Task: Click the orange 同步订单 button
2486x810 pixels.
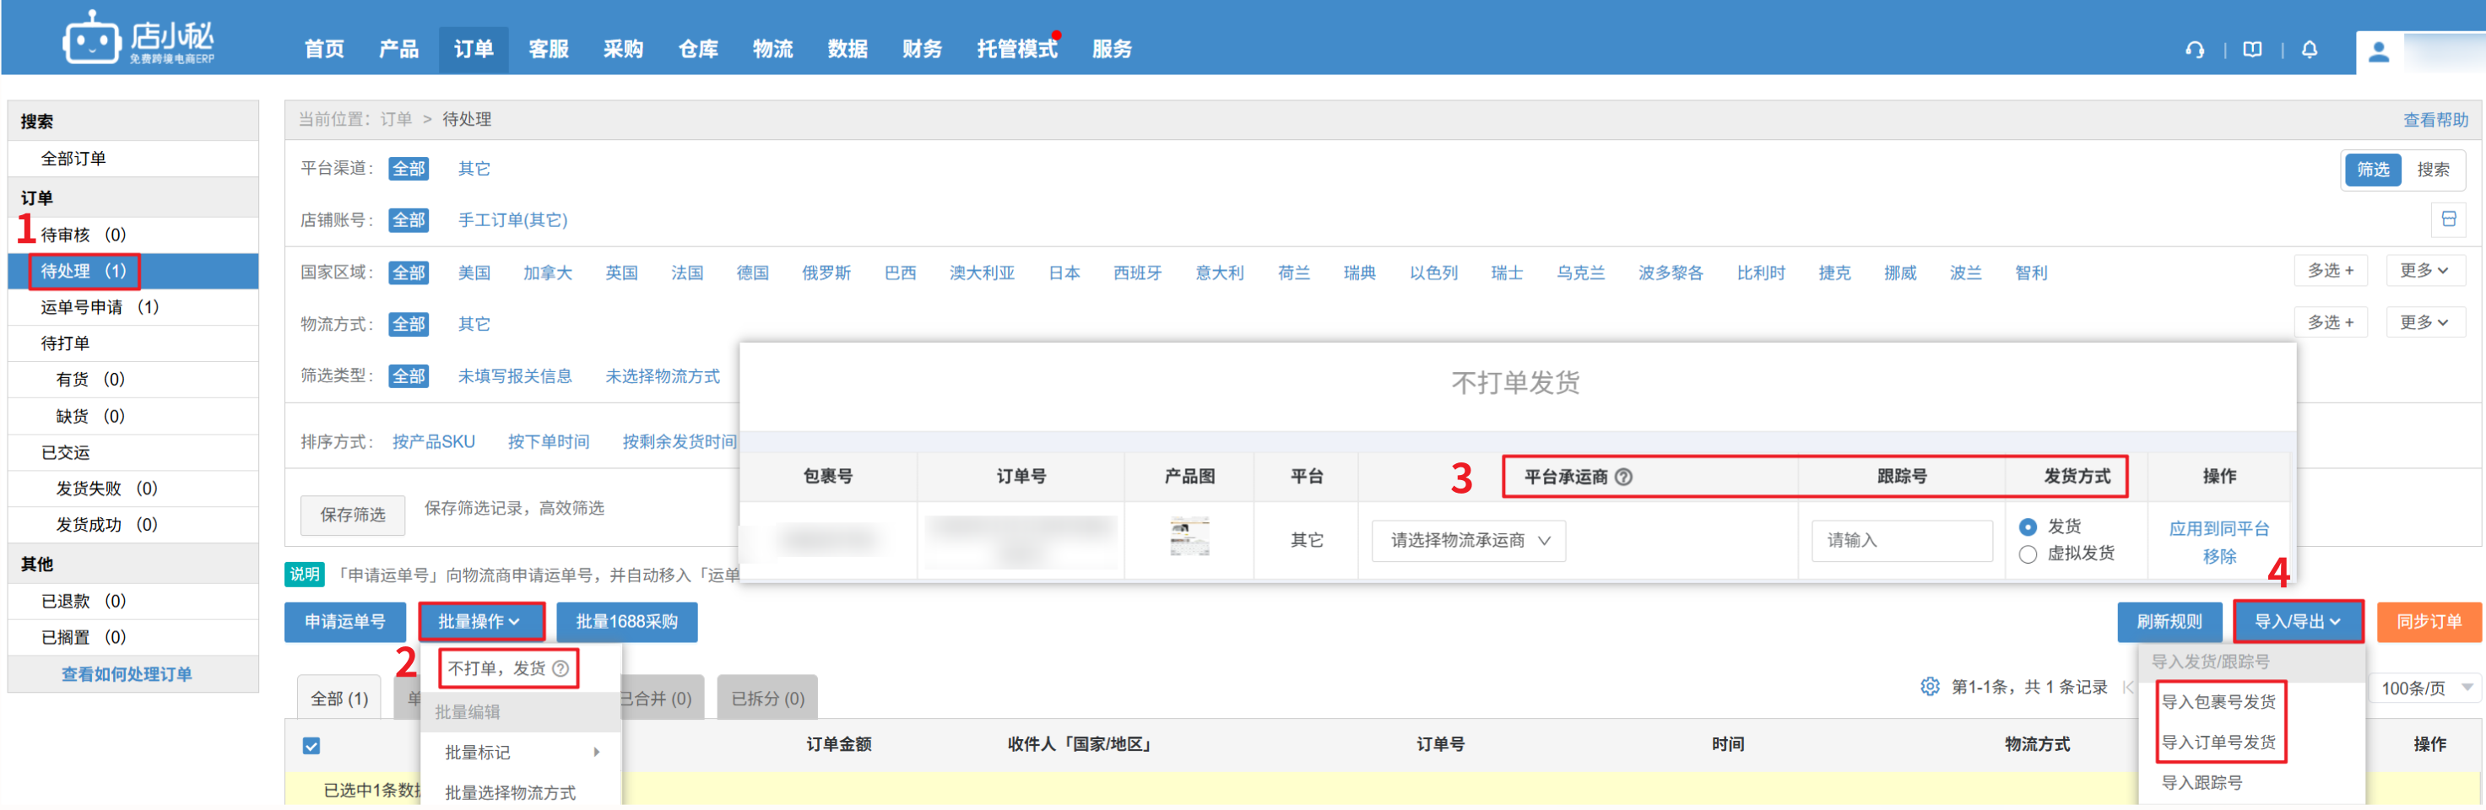Action: click(x=2428, y=622)
